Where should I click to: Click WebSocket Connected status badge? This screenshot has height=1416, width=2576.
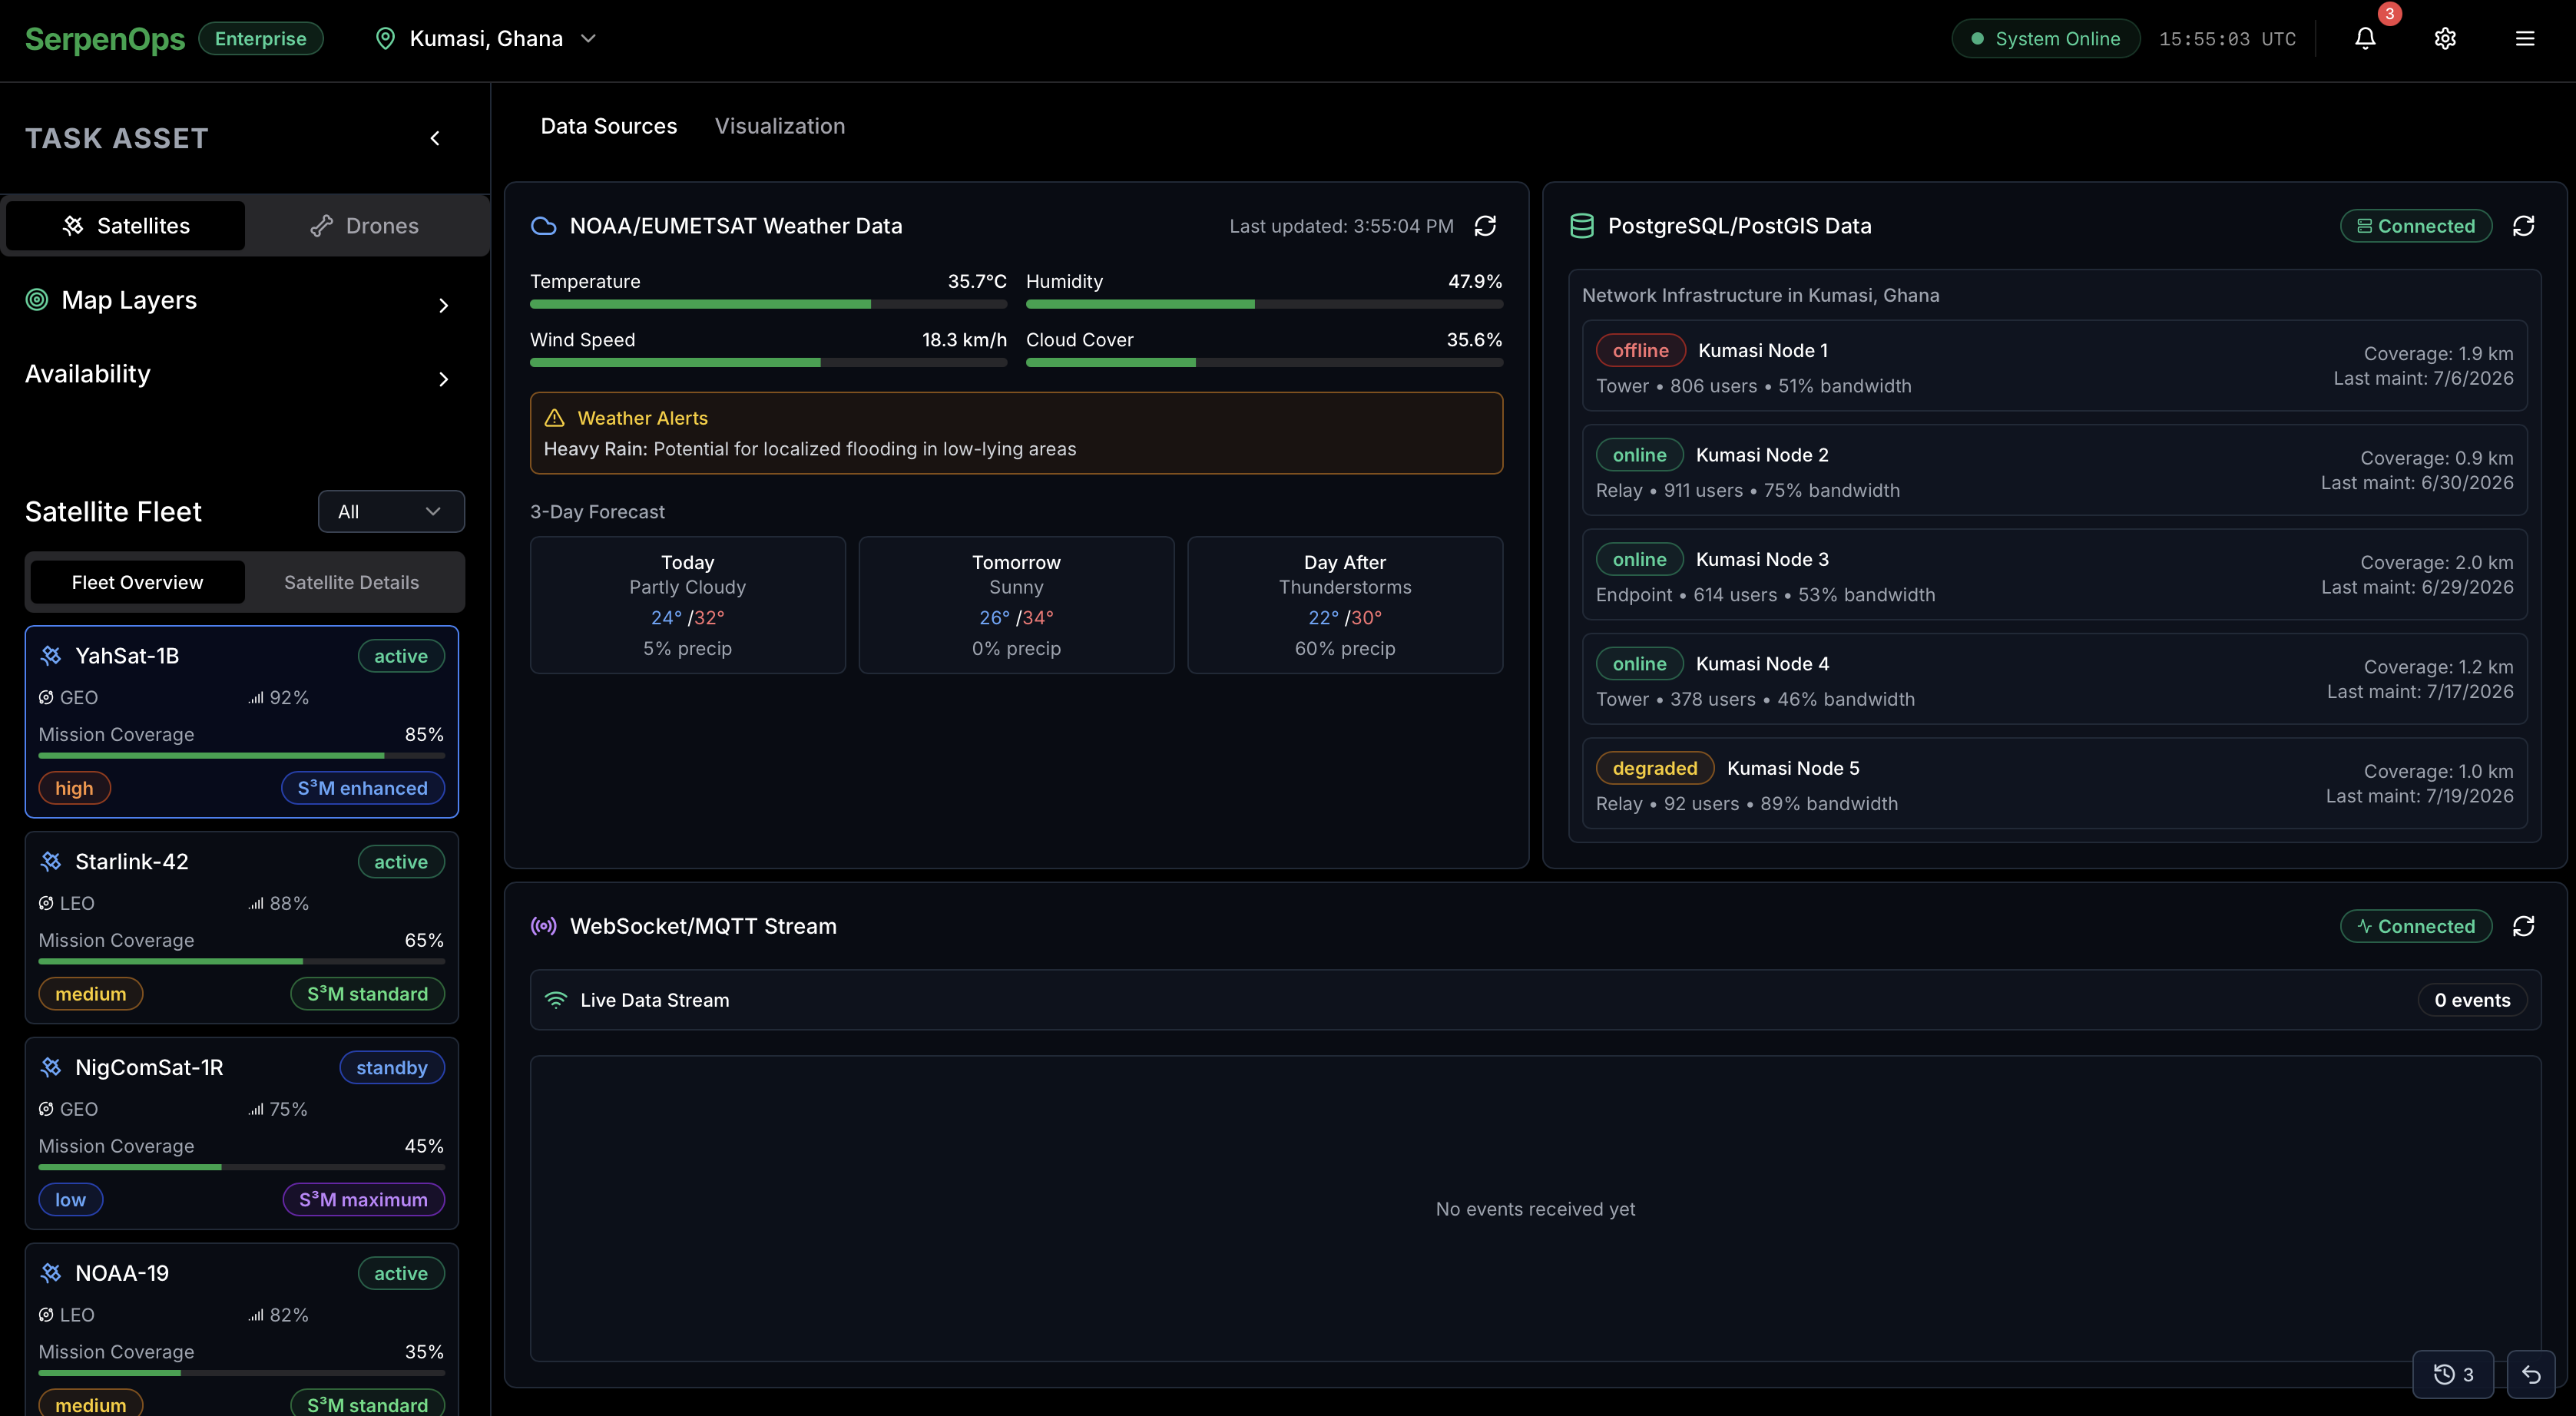point(2416,926)
